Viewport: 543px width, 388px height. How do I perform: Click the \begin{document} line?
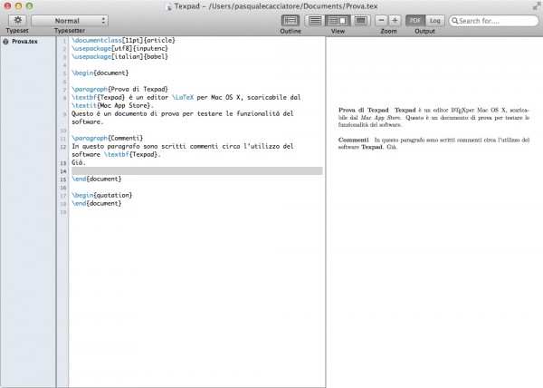tap(100, 73)
